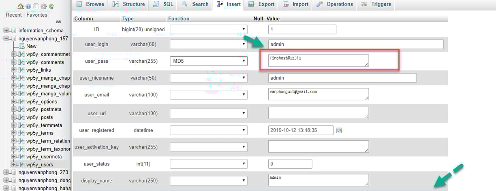Click the Column header label
Viewport: 496px width, 191px height.
pyautogui.click(x=84, y=19)
